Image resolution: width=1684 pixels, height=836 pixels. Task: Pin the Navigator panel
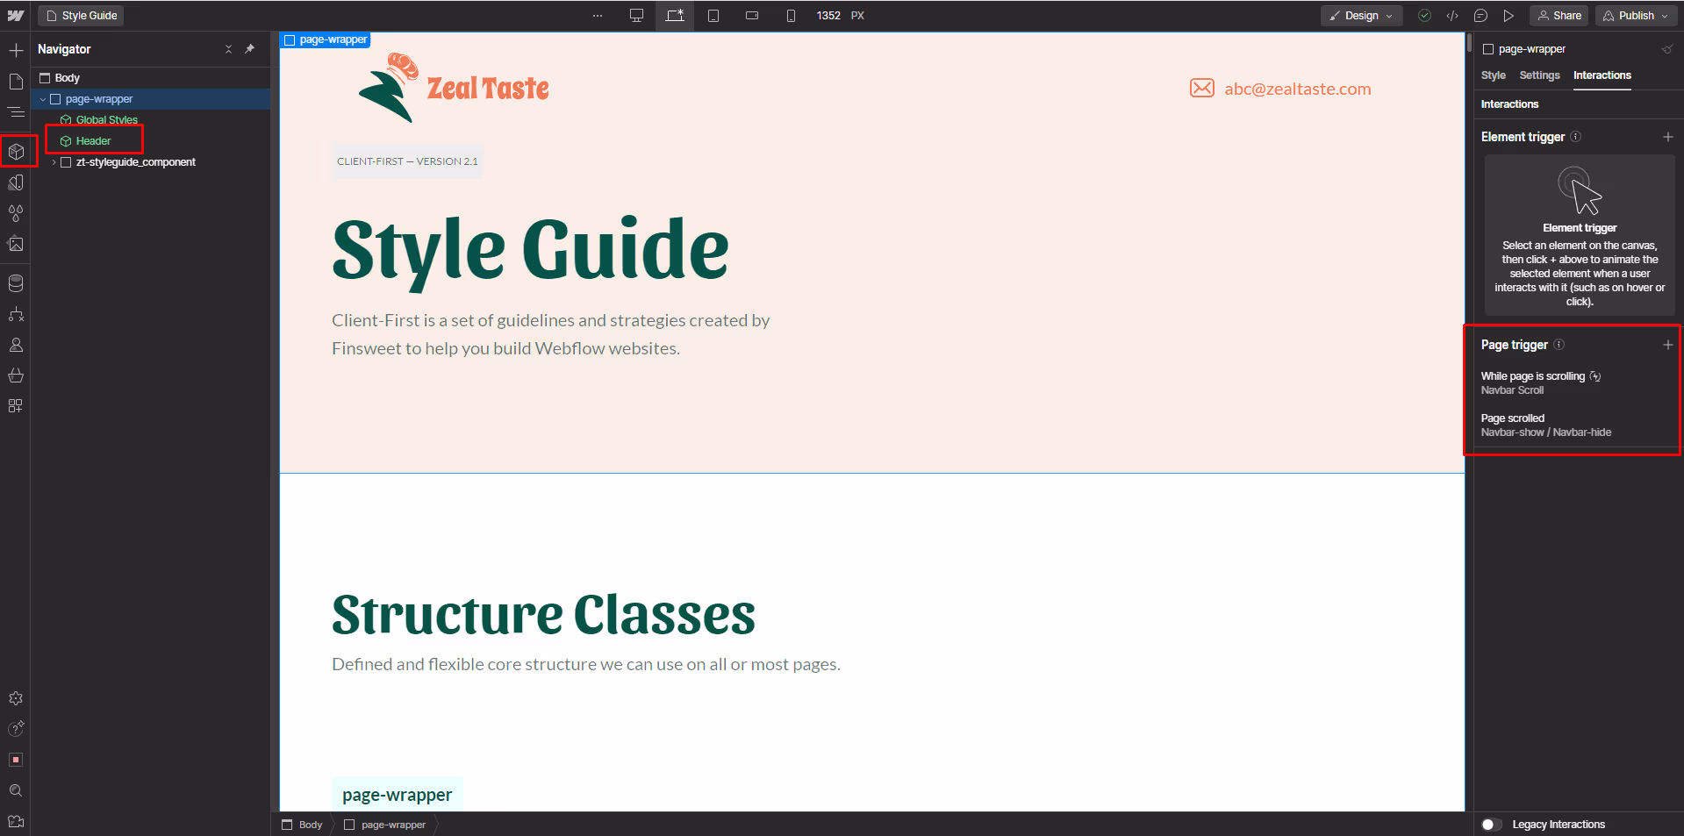pyautogui.click(x=249, y=49)
